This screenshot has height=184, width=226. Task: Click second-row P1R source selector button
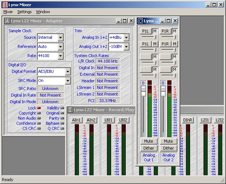[165, 44]
